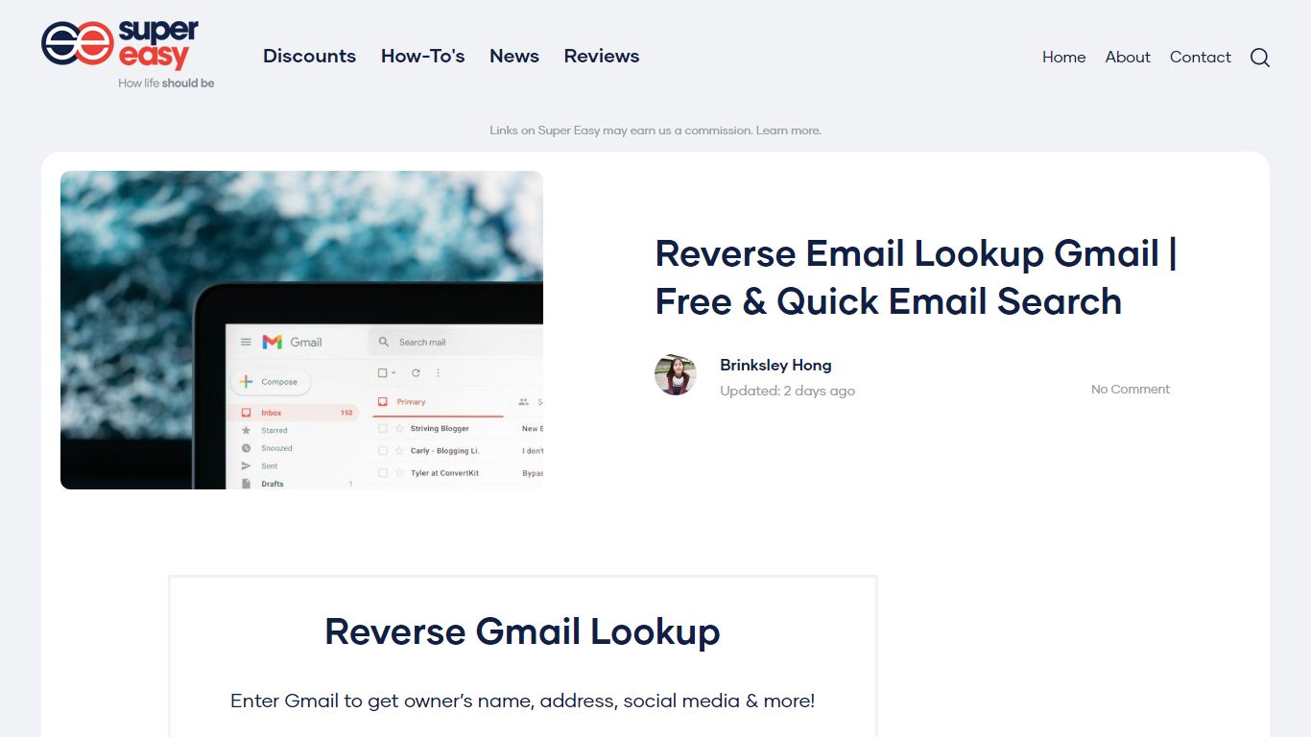
Task: Click Brinksley Hong's author avatar
Action: [x=676, y=374]
